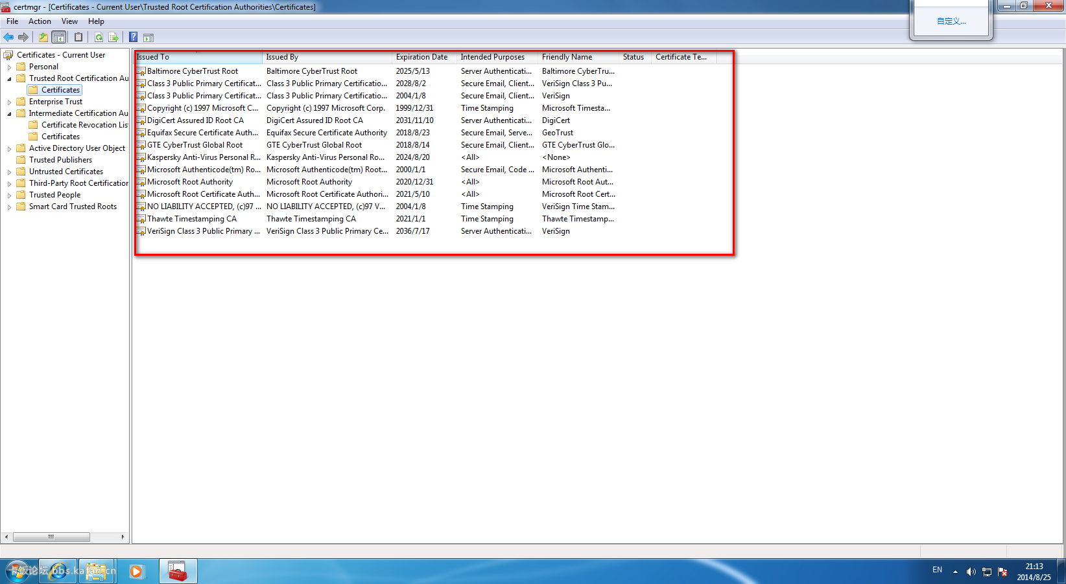Image resolution: width=1066 pixels, height=584 pixels.
Task: Click the Status column header
Action: tap(635, 57)
